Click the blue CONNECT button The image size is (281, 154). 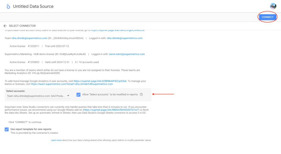pos(268,17)
